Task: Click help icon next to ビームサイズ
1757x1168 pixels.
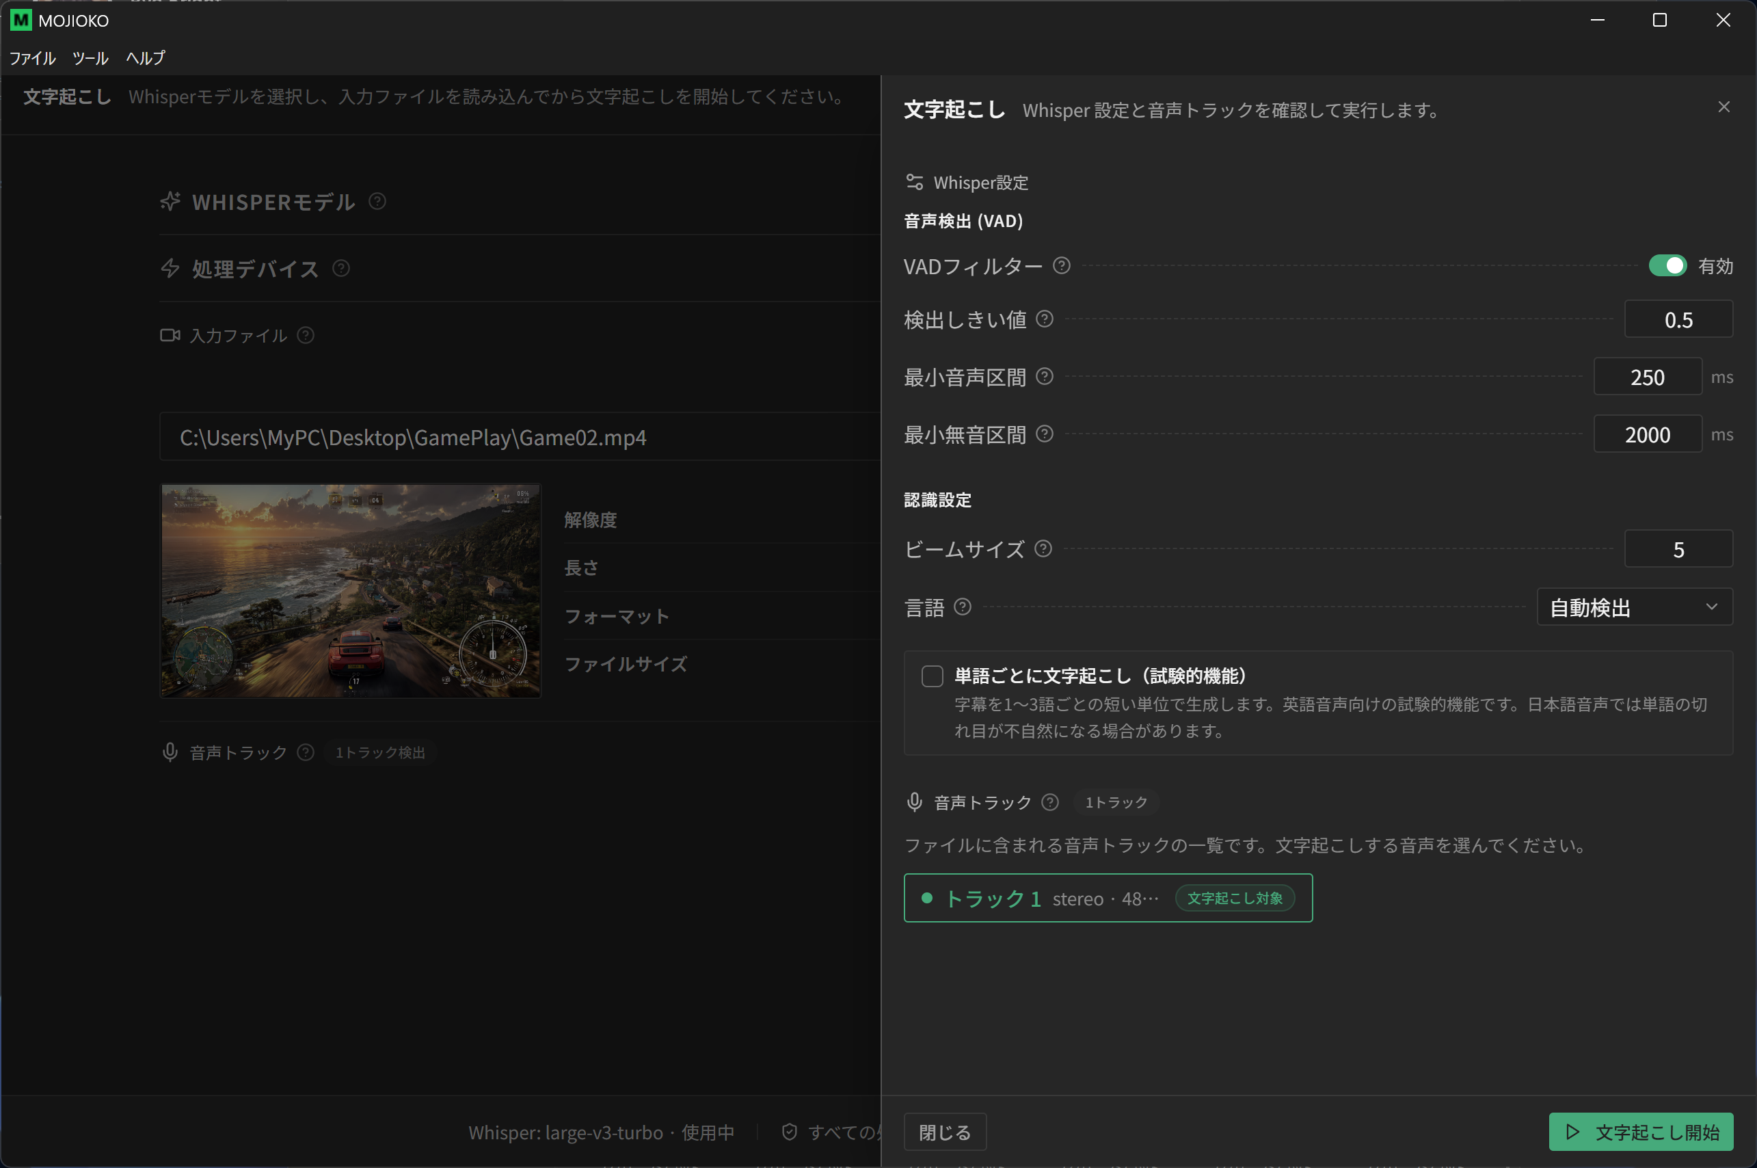Action: point(1043,548)
